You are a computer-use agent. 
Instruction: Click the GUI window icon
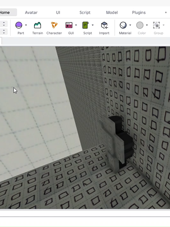click(x=69, y=25)
